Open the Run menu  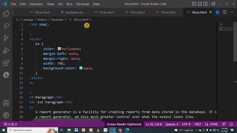click(69, 4)
